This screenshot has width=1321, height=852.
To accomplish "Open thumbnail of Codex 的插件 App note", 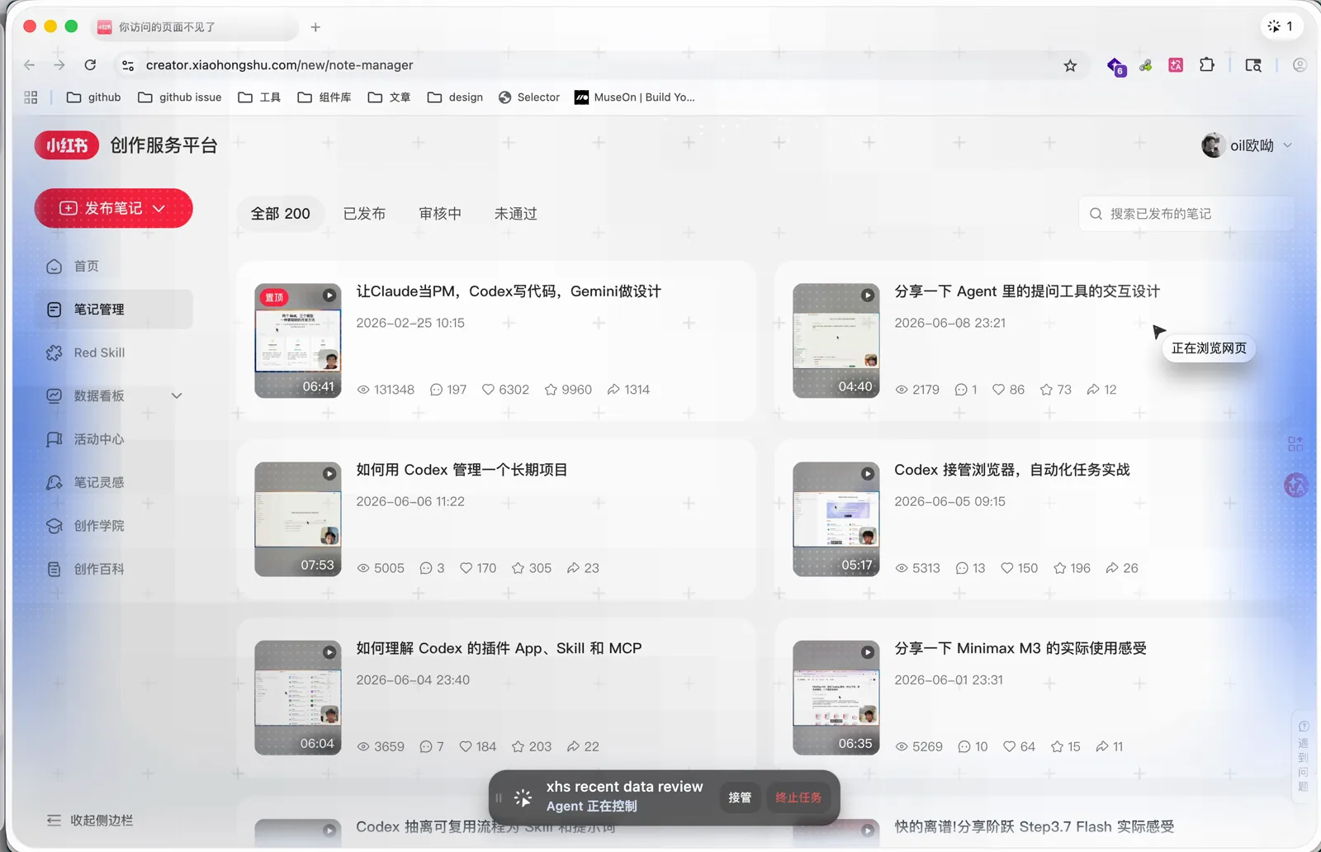I will coord(298,698).
